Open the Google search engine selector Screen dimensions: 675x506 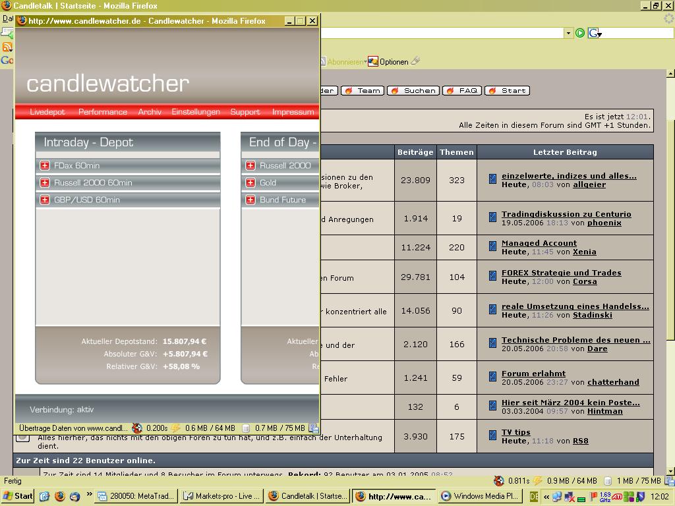pyautogui.click(x=595, y=33)
